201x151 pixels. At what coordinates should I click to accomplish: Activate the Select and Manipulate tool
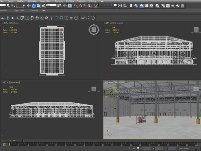65,5
